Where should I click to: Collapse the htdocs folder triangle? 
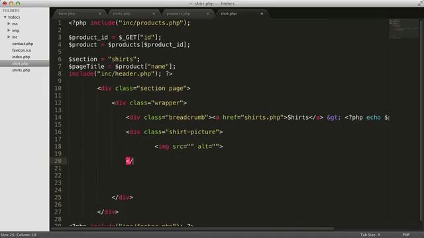coord(5,17)
